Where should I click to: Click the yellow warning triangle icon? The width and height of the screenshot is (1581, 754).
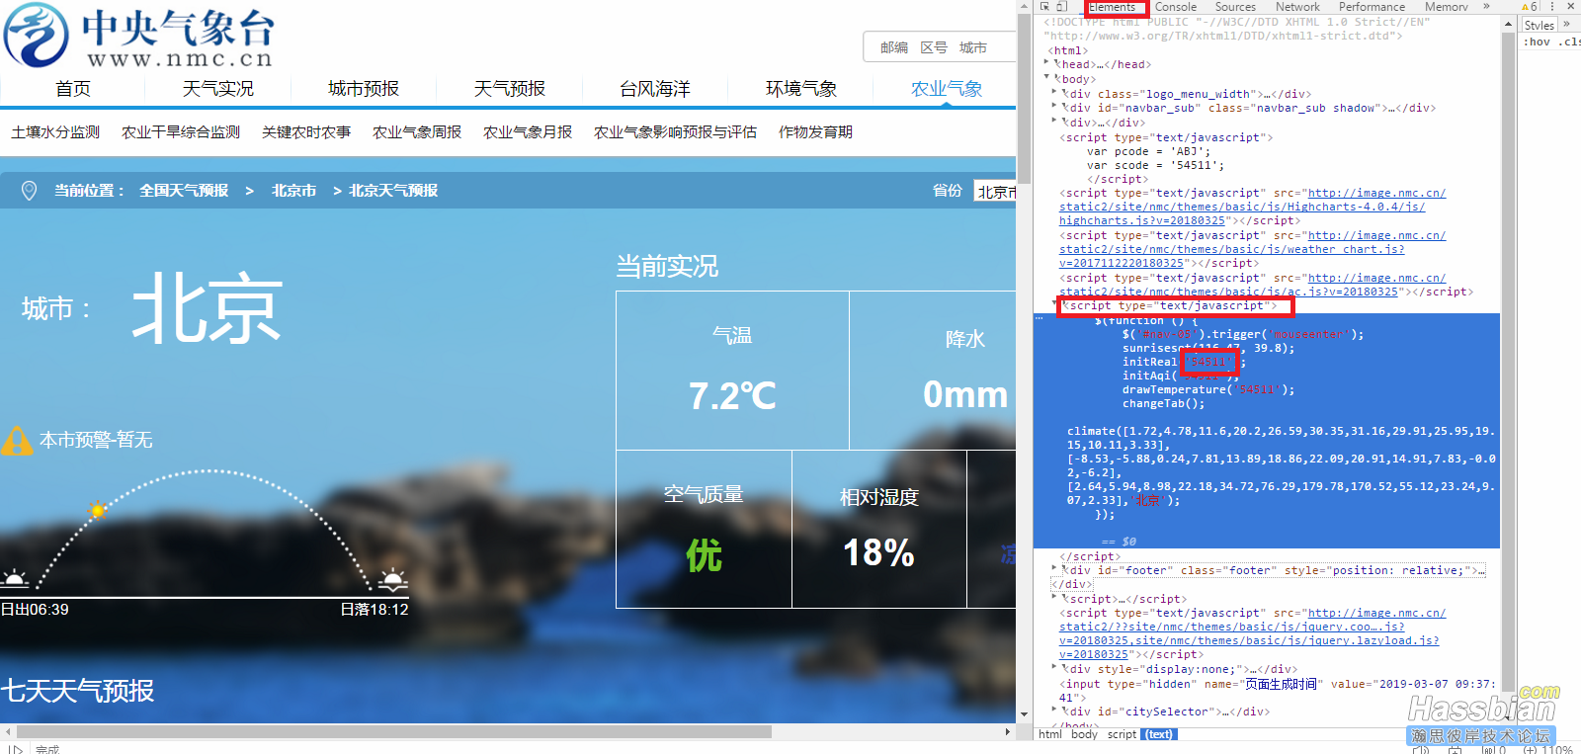pyautogui.click(x=17, y=441)
